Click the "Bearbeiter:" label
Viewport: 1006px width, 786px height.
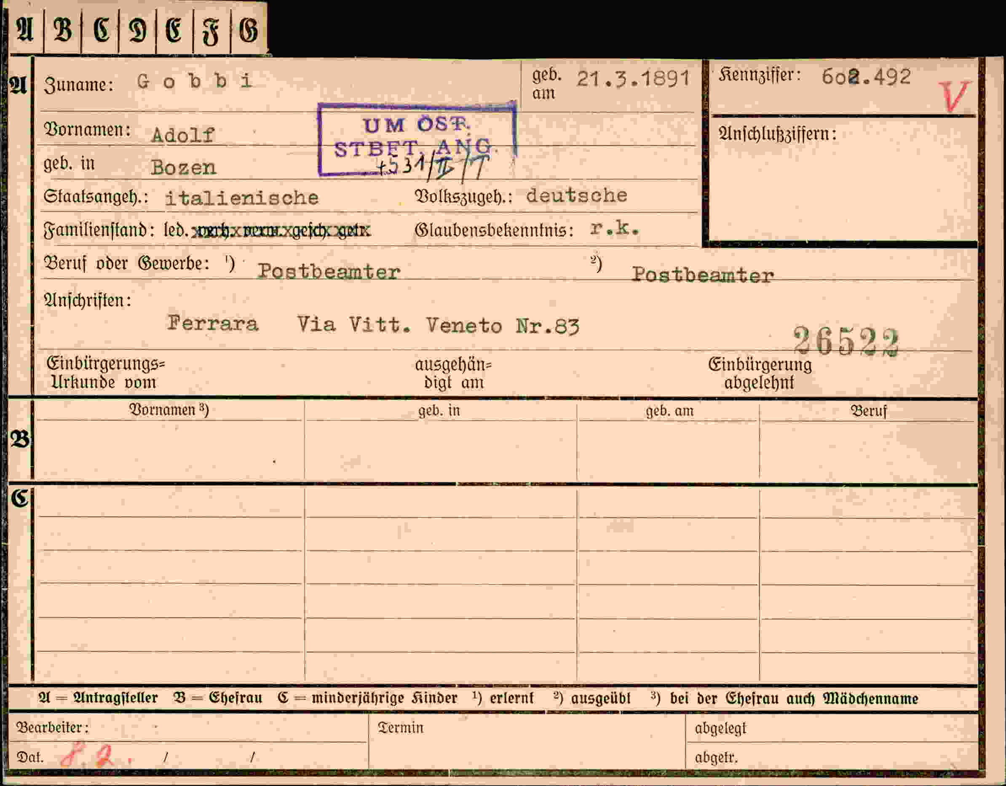[x=53, y=727]
